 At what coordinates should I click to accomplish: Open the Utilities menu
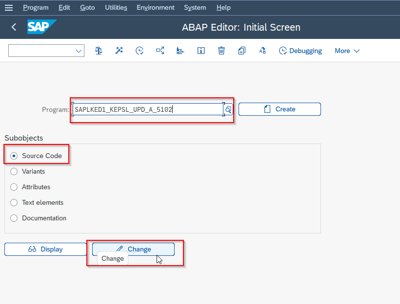click(x=116, y=7)
